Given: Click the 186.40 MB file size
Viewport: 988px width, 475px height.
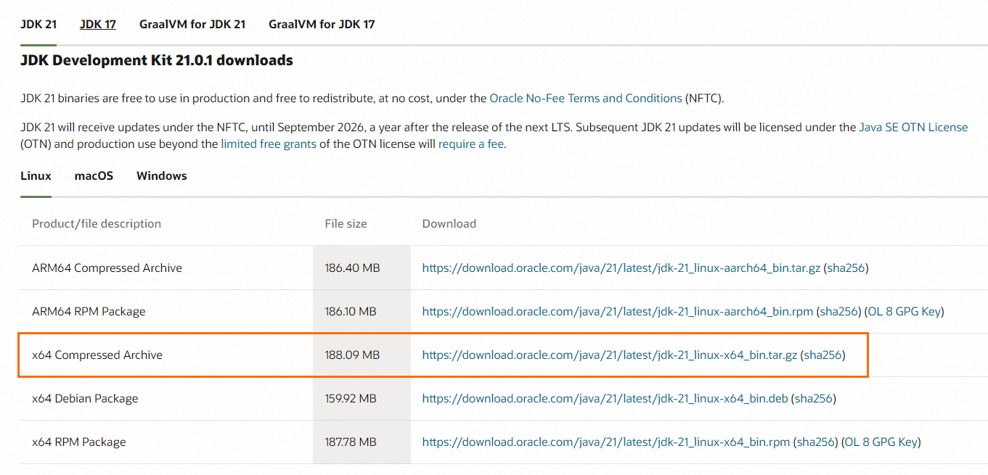Looking at the screenshot, I should (x=352, y=268).
